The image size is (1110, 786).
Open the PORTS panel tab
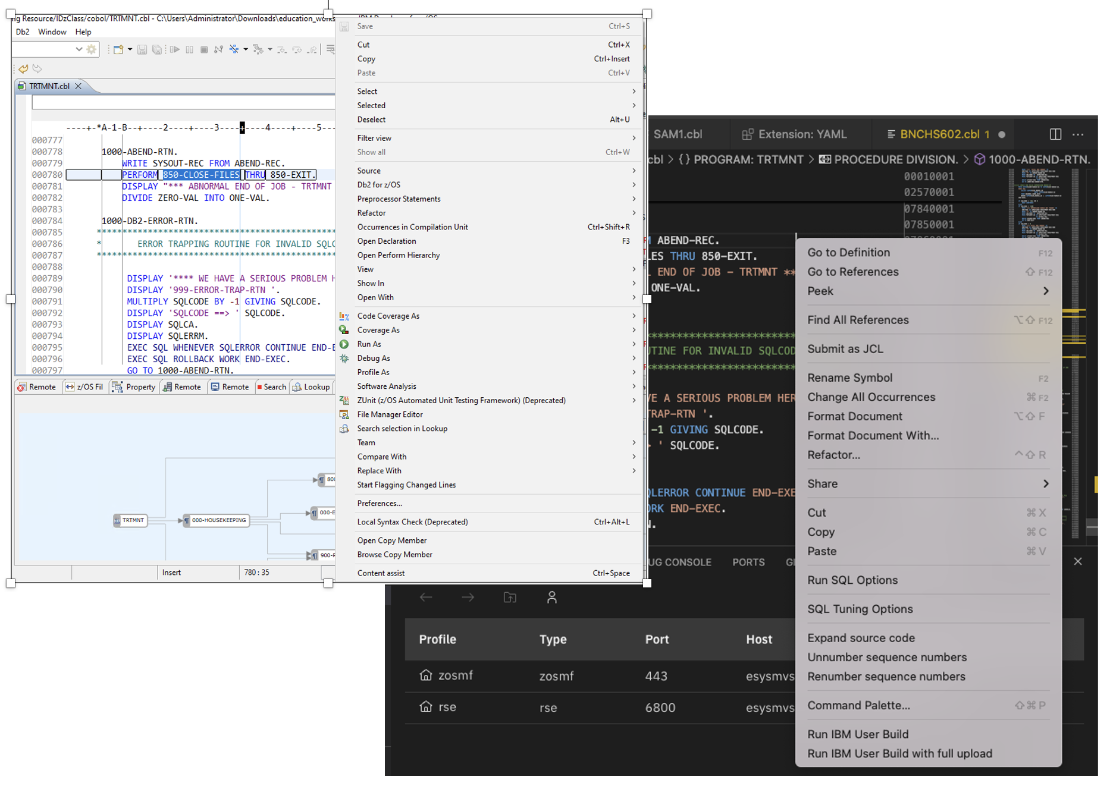pos(748,562)
